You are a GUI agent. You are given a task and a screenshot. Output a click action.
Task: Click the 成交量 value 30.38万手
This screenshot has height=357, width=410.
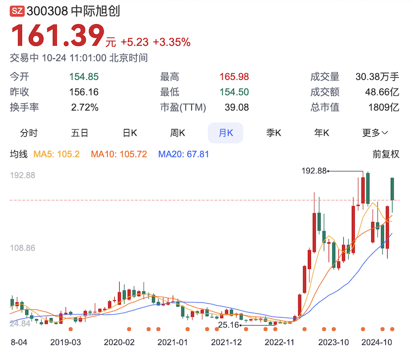(x=377, y=77)
